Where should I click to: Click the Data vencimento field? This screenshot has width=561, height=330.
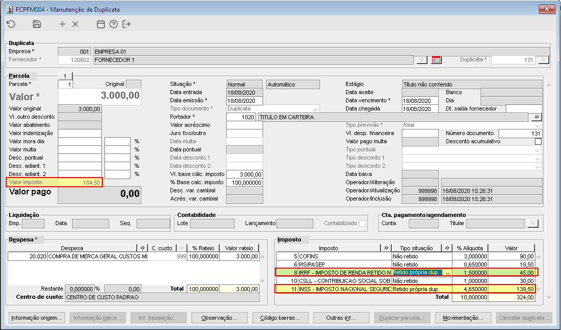click(420, 101)
